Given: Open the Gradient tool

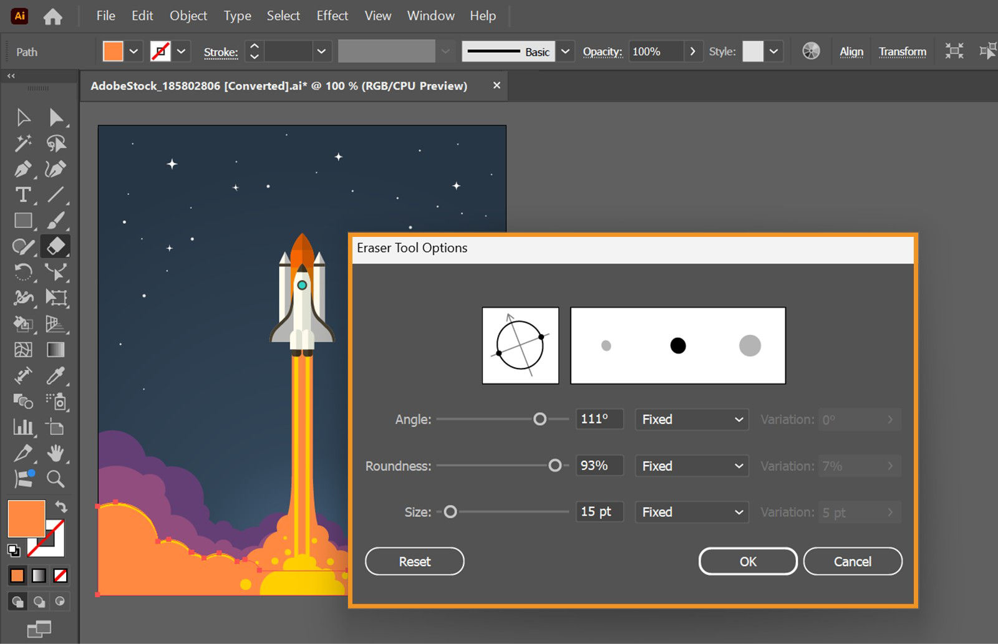Looking at the screenshot, I should point(56,350).
